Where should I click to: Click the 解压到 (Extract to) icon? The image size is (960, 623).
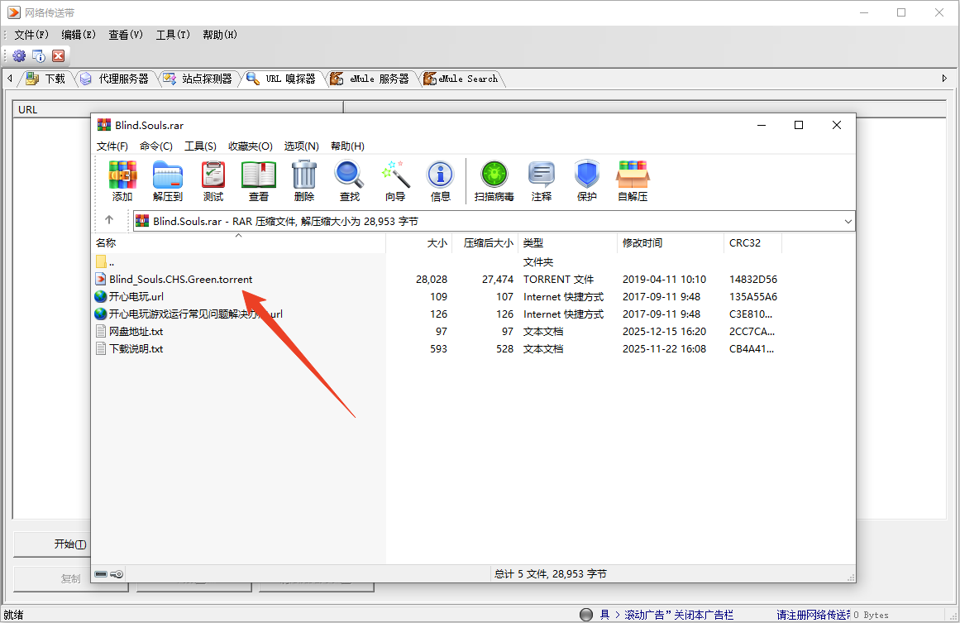click(x=168, y=180)
